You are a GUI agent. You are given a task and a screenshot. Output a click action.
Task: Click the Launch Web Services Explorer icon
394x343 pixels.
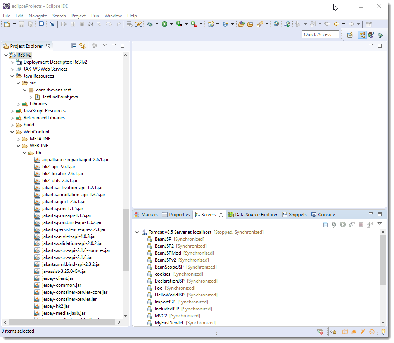click(x=287, y=24)
